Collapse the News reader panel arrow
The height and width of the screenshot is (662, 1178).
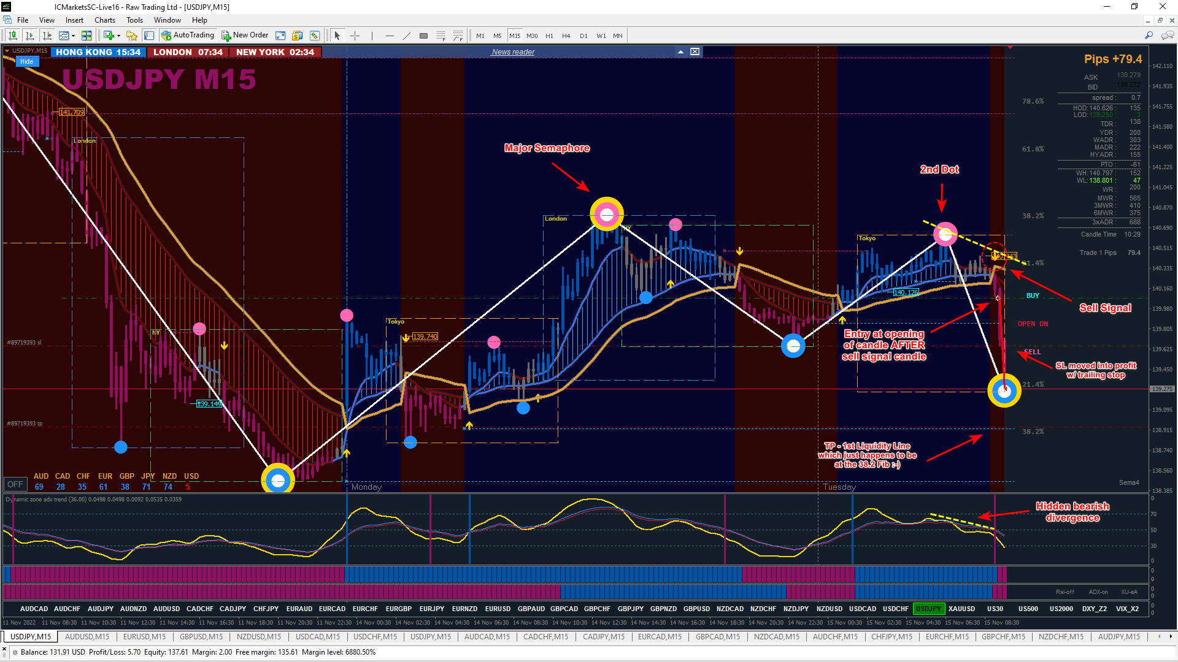point(680,52)
